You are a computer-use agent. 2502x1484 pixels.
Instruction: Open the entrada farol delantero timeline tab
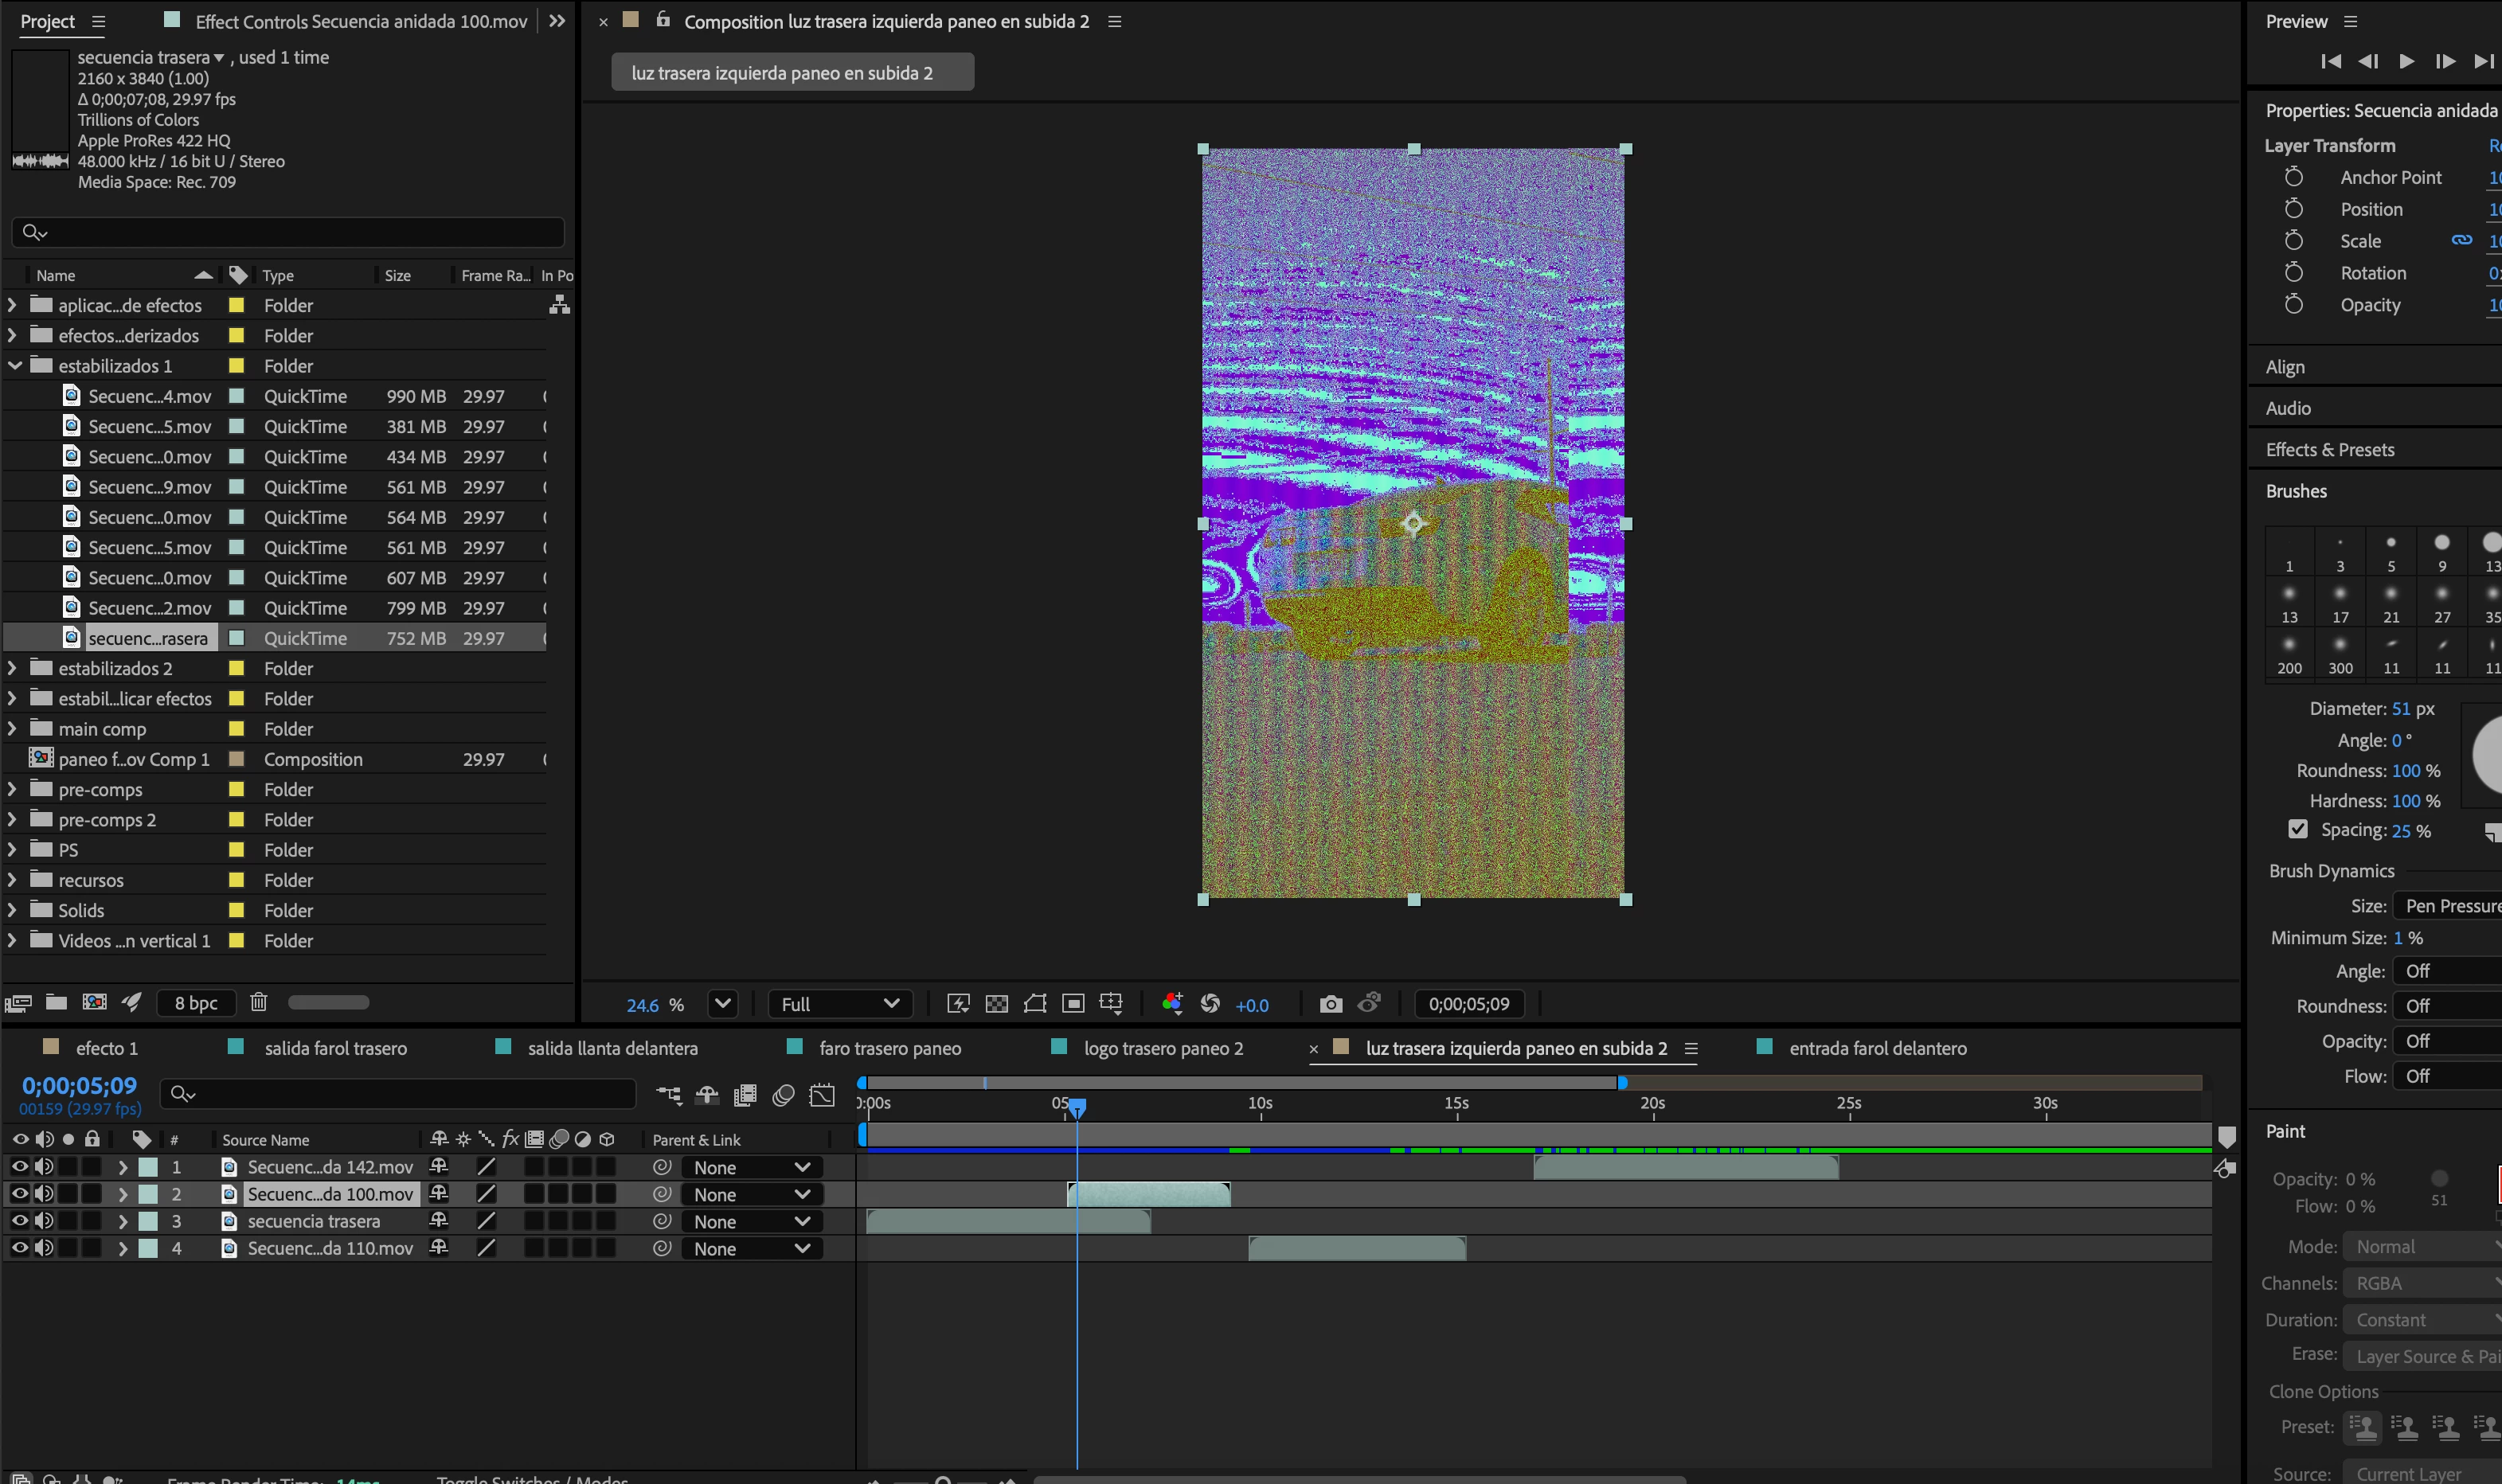click(1877, 1048)
